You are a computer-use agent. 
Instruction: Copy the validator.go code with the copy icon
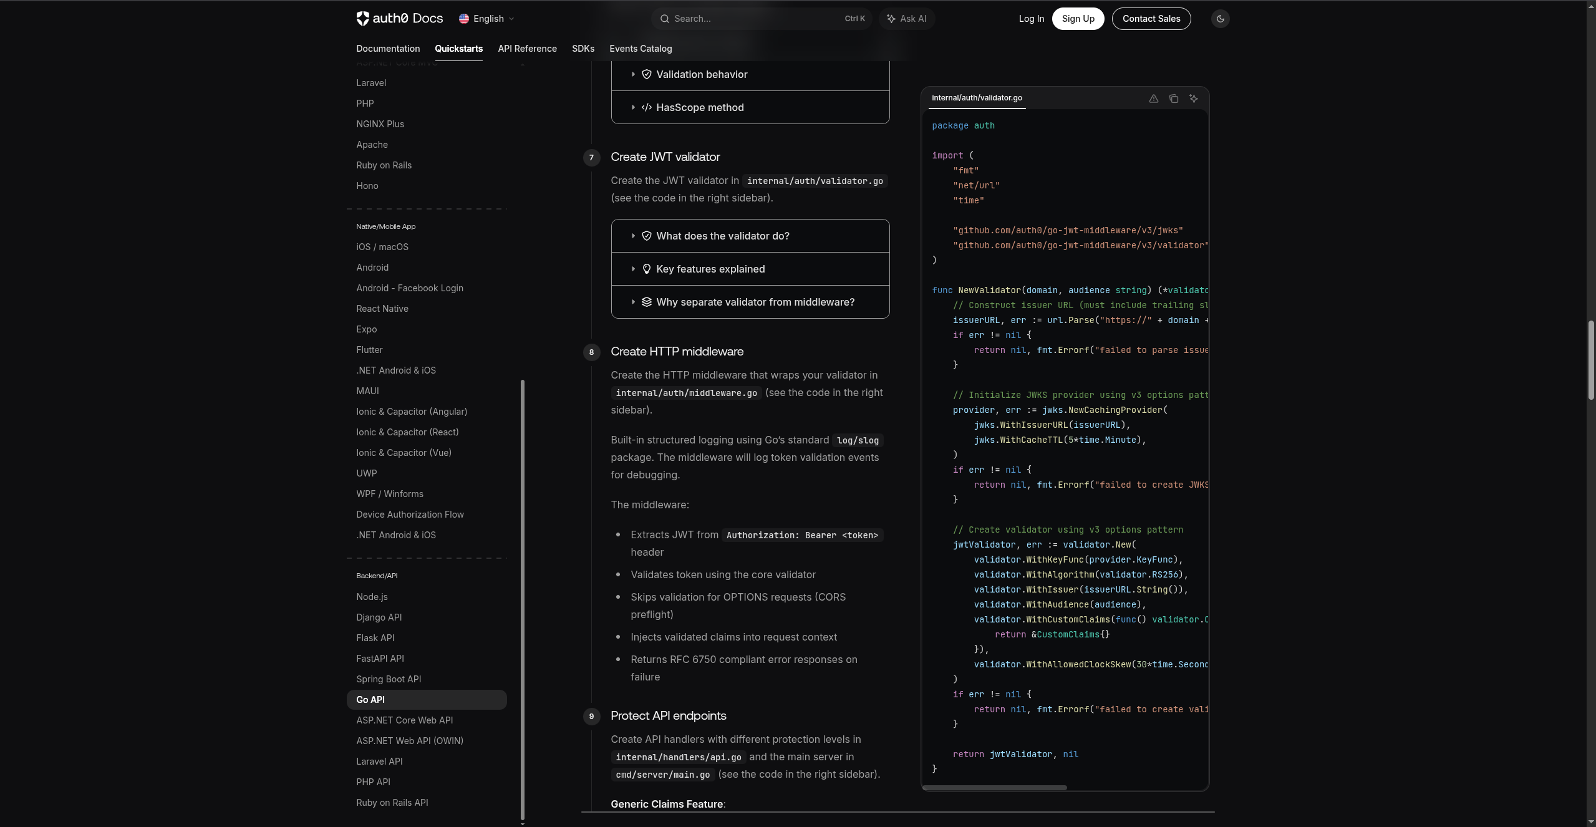pyautogui.click(x=1174, y=99)
